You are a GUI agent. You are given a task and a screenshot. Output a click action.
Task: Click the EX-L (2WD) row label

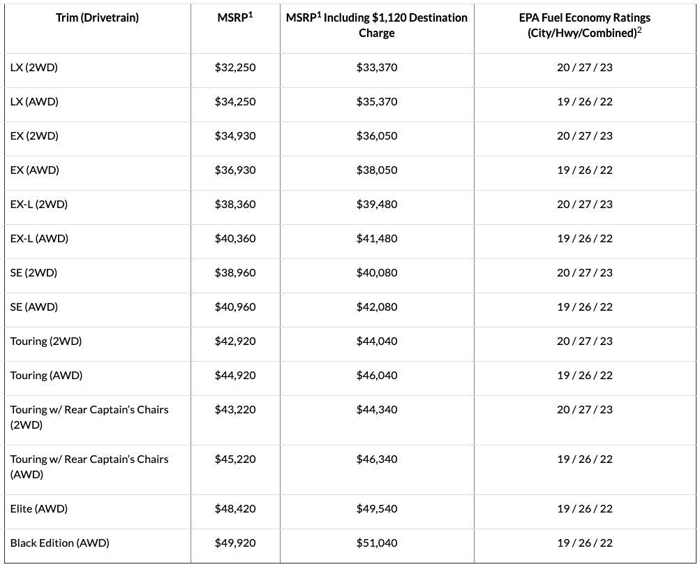tap(39, 205)
